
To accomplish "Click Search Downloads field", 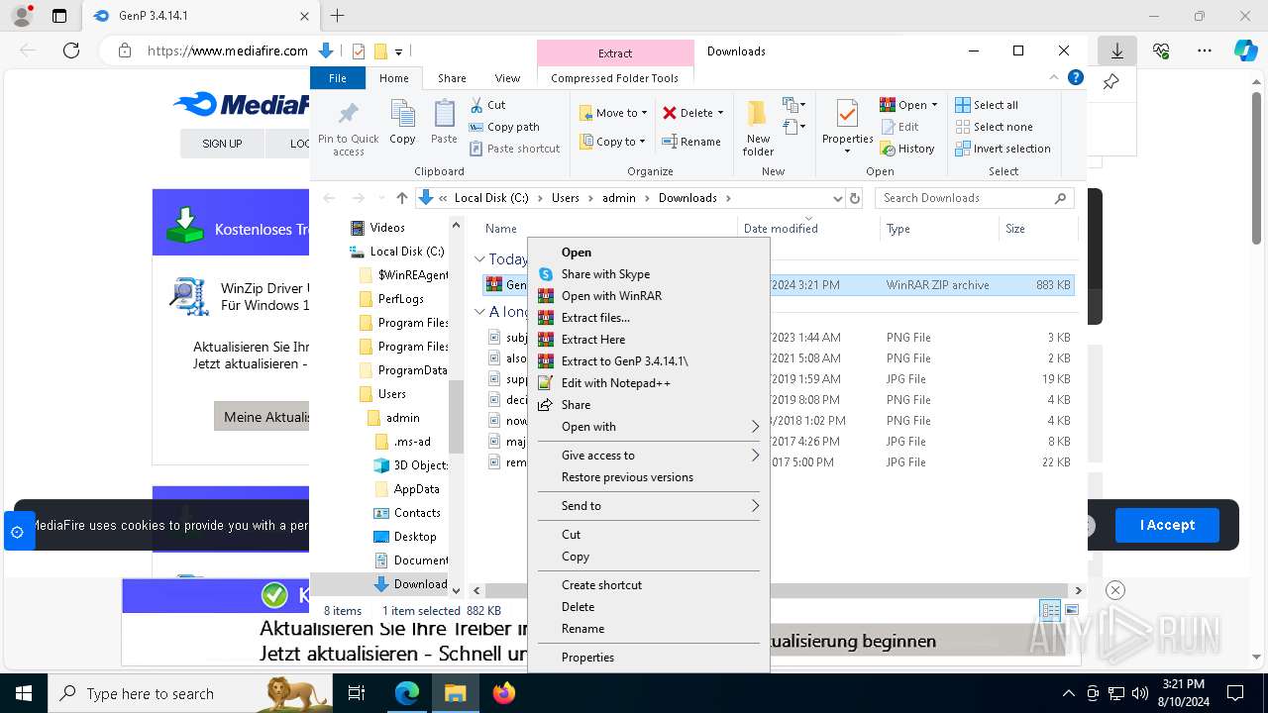I will 975,198.
